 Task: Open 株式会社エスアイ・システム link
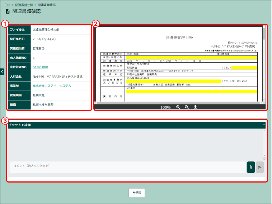52,86
